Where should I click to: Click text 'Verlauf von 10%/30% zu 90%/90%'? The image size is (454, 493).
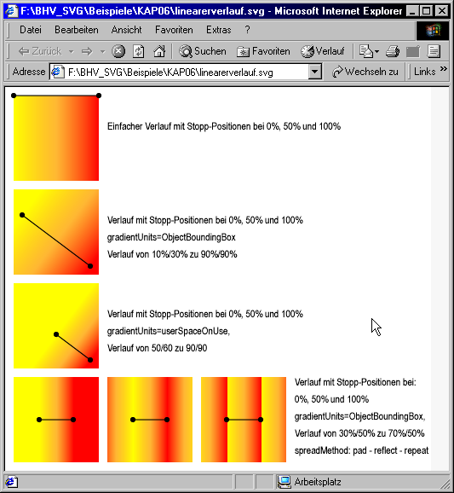(x=172, y=254)
